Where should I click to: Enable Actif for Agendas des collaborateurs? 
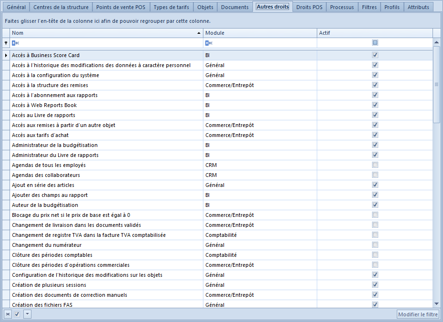[375, 175]
